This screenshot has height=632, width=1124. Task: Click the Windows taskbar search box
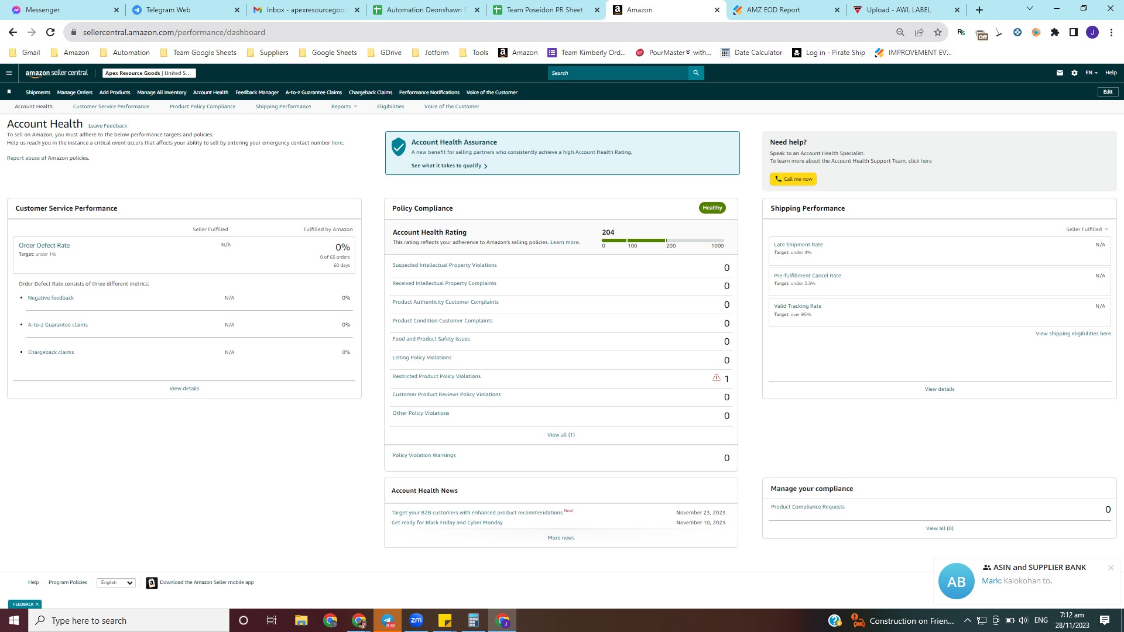pos(129,620)
